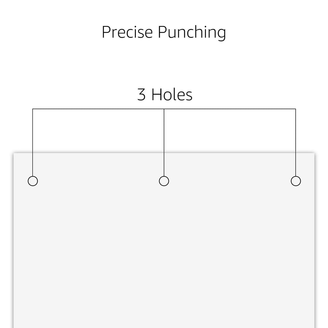
Task: Click the right punched hole circle
Action: coord(296,181)
